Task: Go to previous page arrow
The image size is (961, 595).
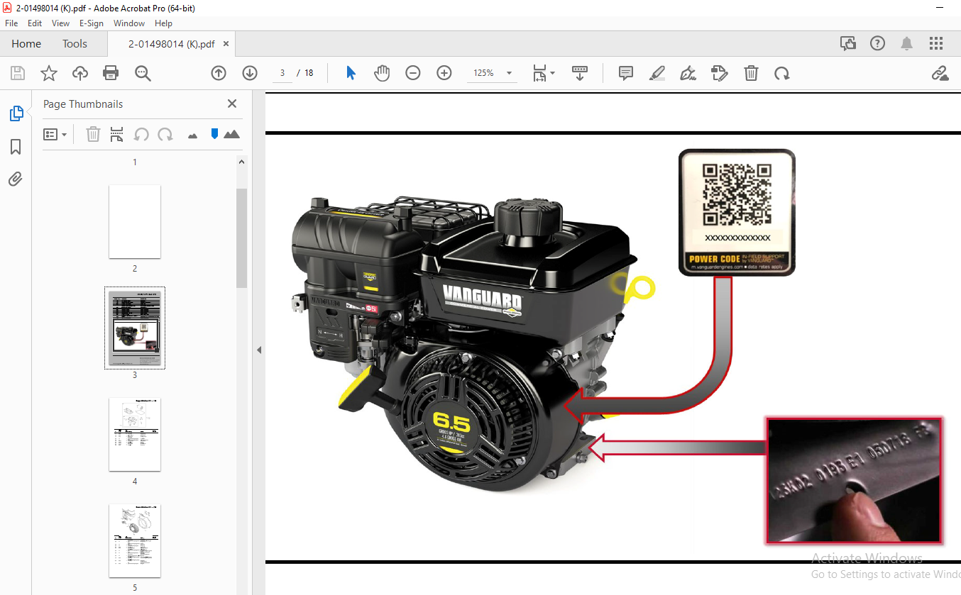Action: [x=219, y=73]
